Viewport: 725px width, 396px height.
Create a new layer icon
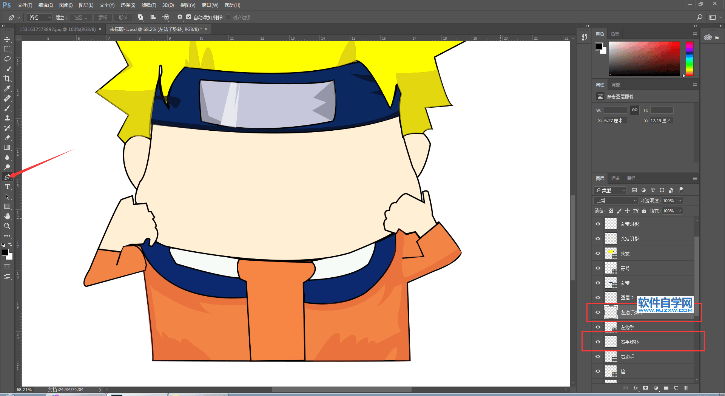click(676, 388)
